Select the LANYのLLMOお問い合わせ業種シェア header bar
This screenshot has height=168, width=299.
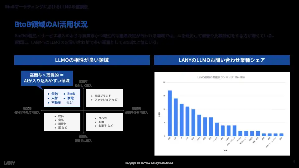[222, 60]
